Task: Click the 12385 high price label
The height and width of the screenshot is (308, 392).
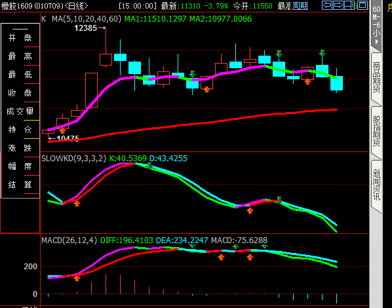Action: click(85, 28)
